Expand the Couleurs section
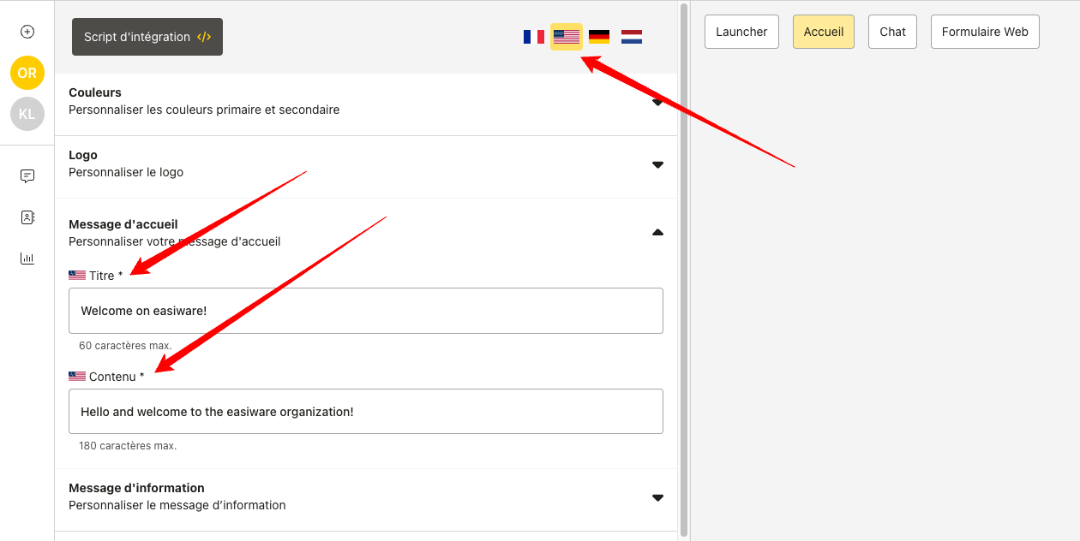Screen dimensions: 1080x541 pos(657,102)
